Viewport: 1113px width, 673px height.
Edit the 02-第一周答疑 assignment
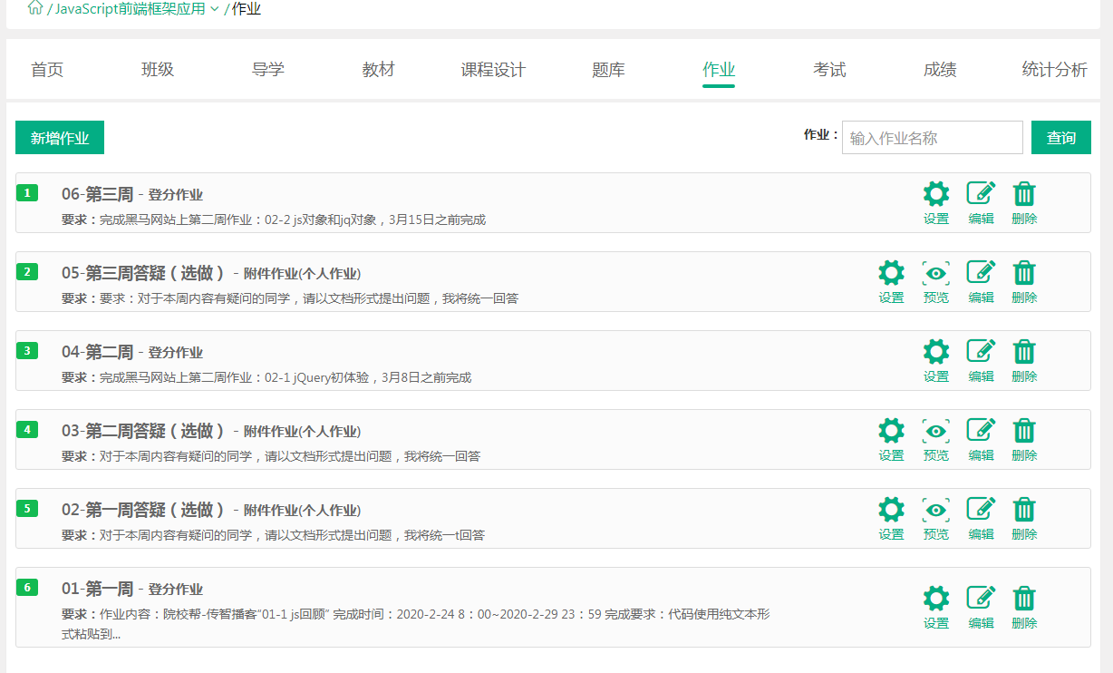[x=981, y=518]
